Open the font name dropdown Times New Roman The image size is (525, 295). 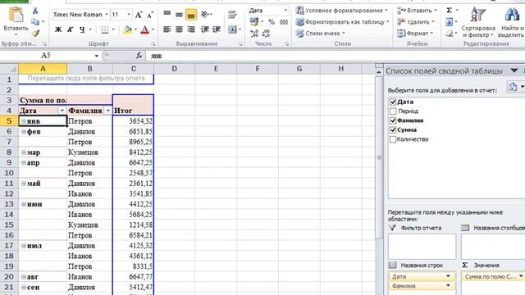tap(107, 15)
